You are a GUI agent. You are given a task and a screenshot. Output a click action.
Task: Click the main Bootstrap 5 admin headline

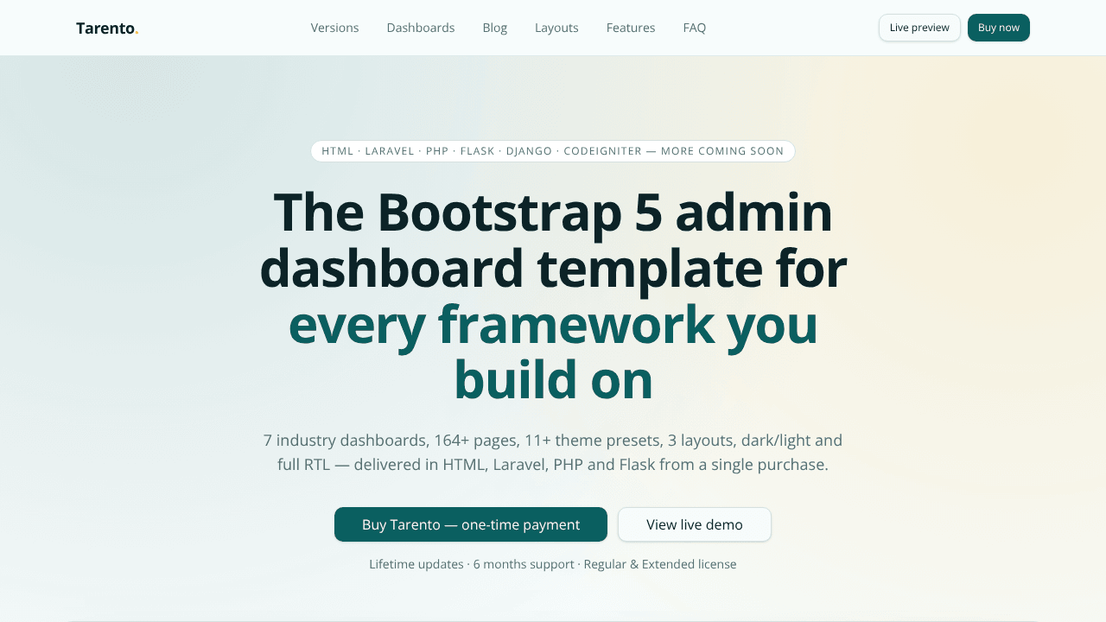tap(553, 296)
